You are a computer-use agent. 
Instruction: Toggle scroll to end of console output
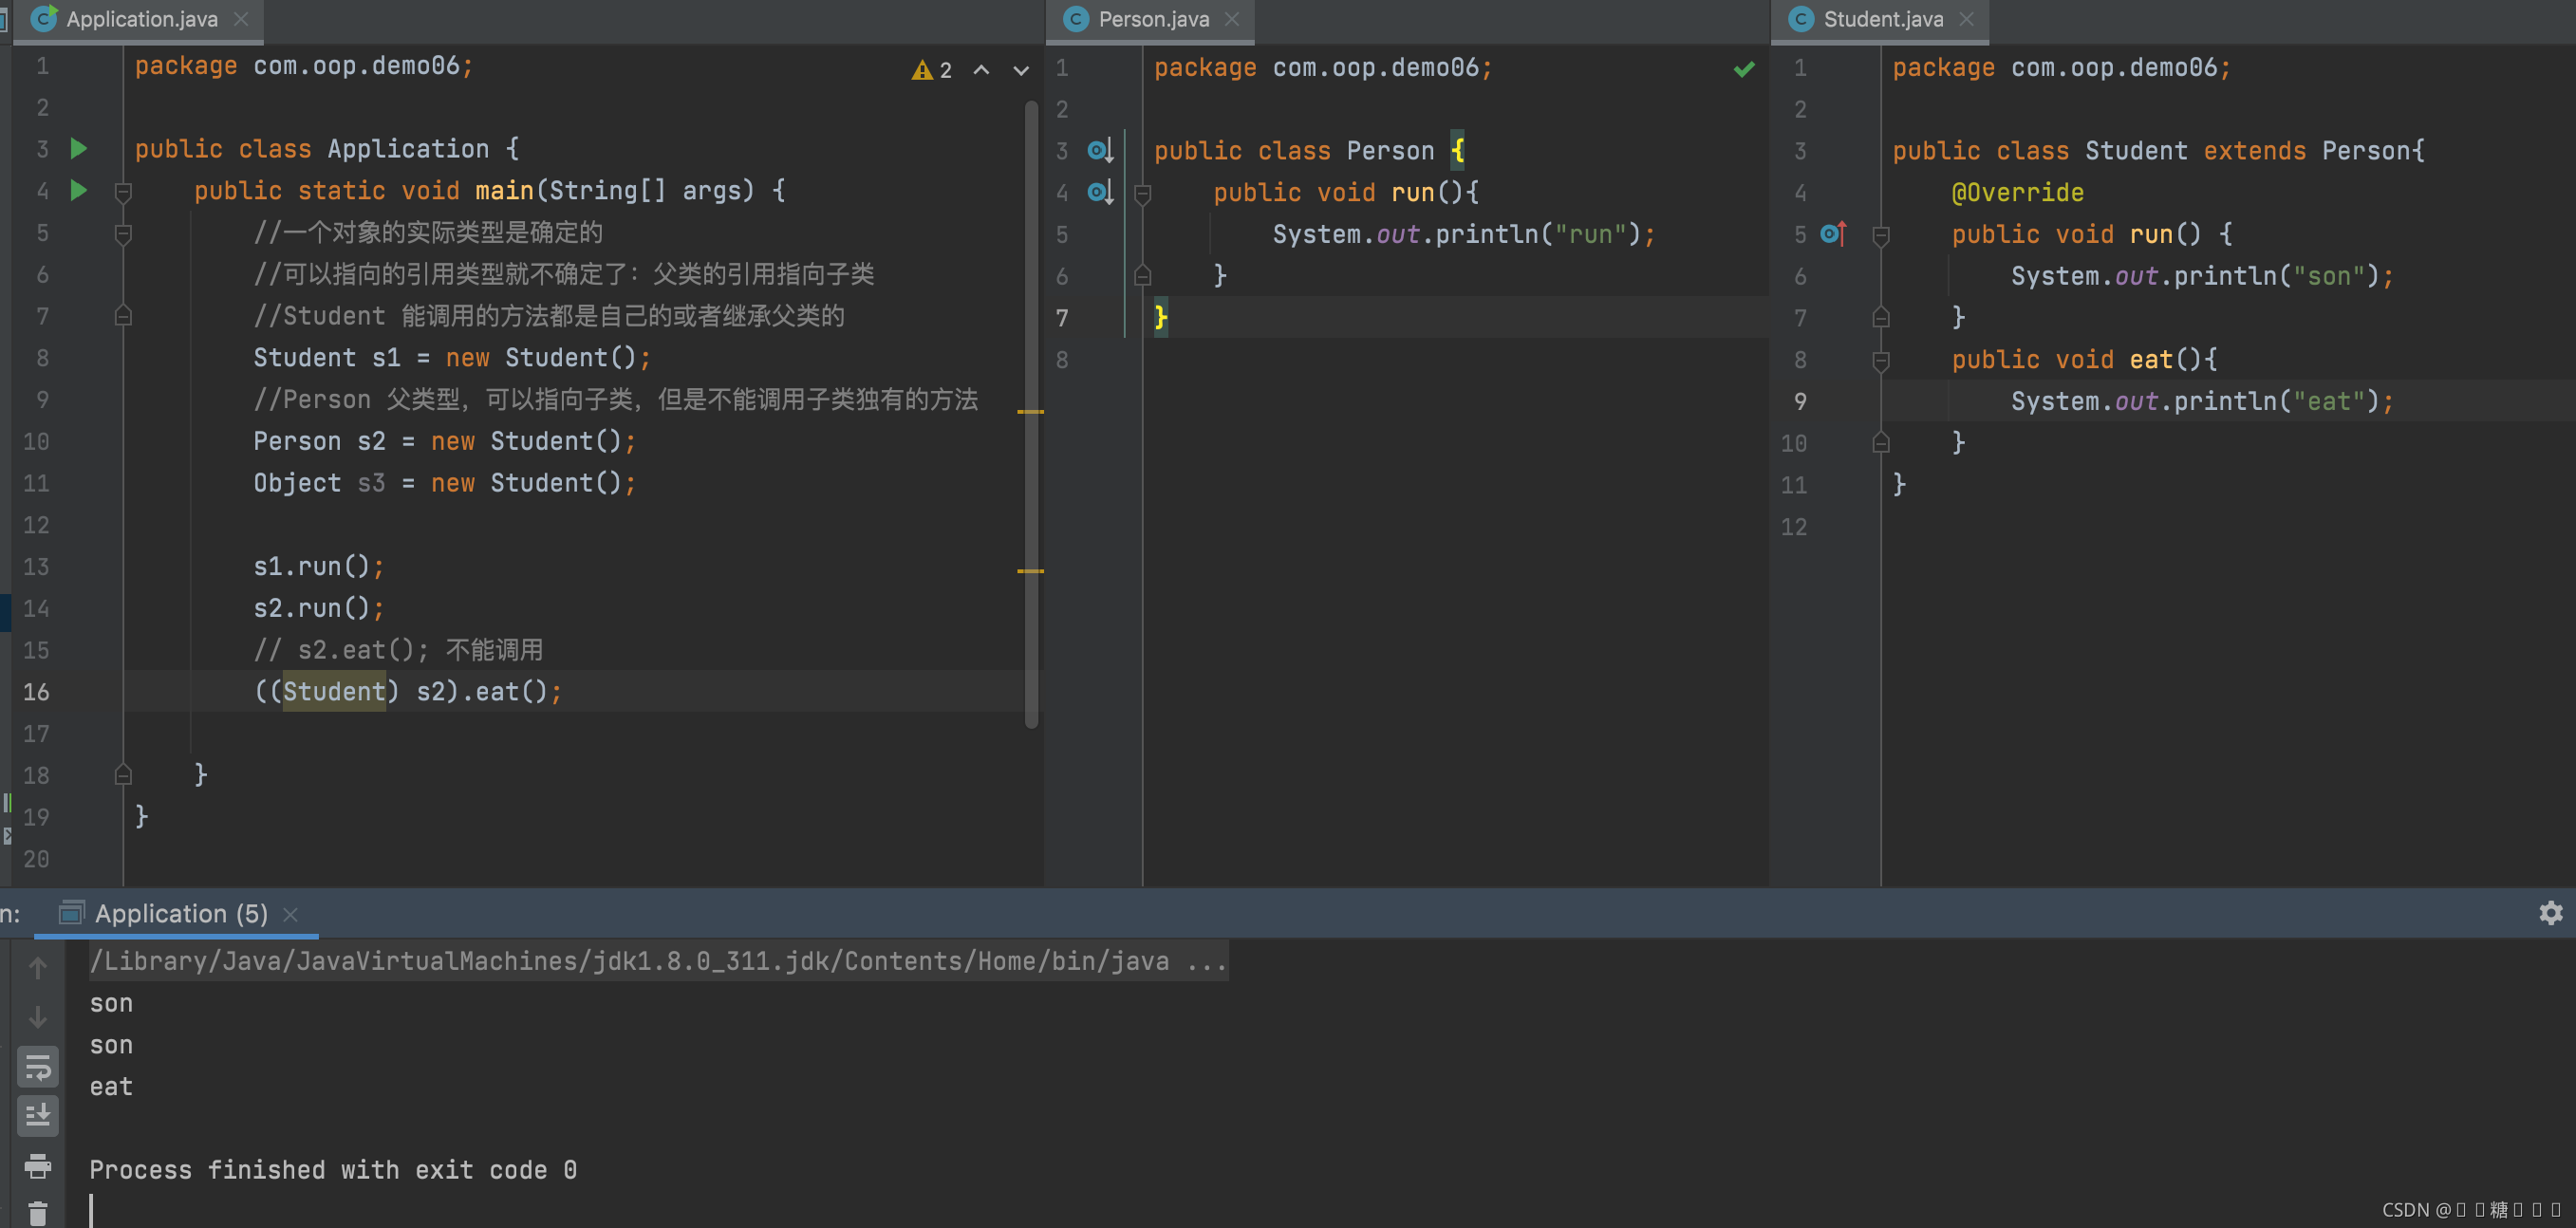click(x=38, y=1115)
